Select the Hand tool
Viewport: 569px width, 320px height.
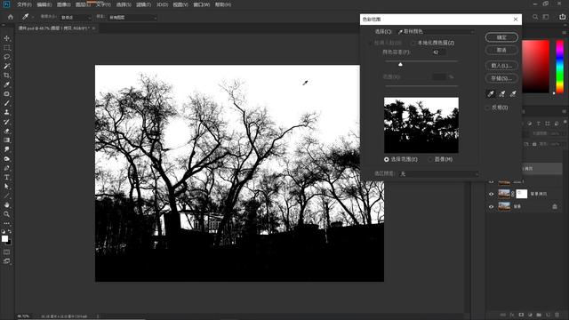(6, 205)
